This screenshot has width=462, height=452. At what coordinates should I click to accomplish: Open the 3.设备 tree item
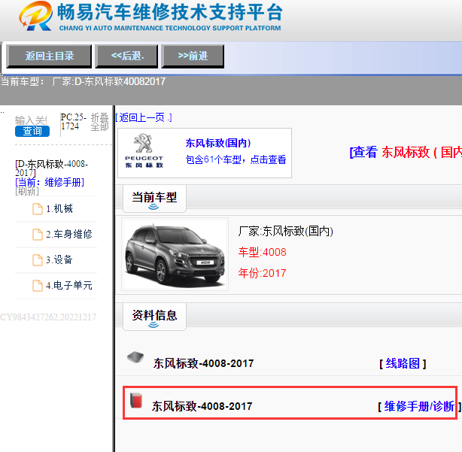(x=59, y=260)
